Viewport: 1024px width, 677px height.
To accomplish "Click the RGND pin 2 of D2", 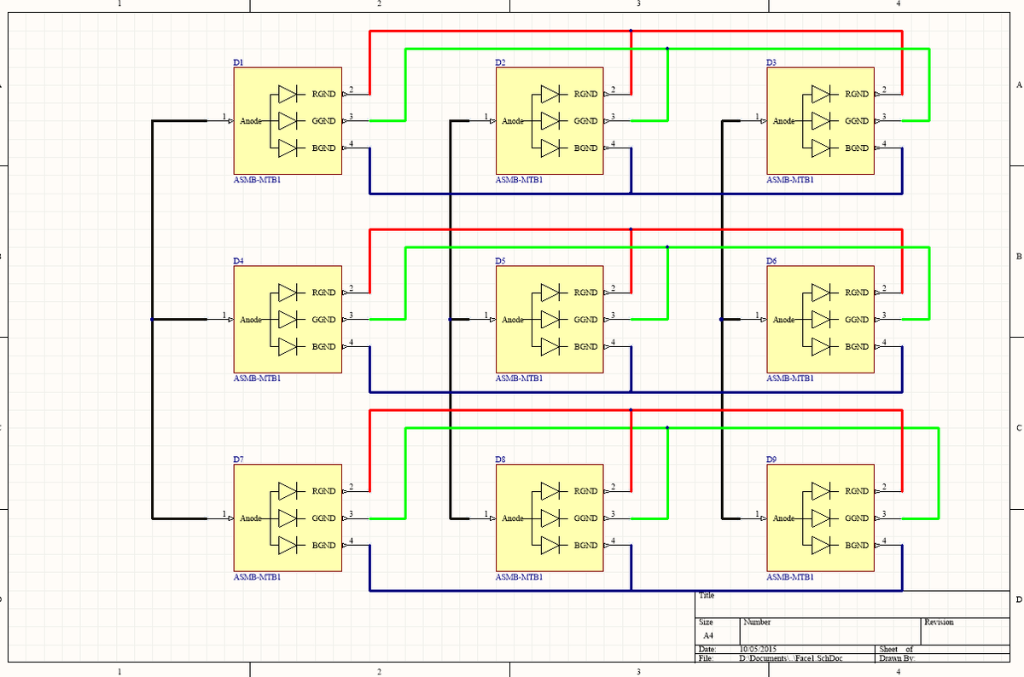I will click(613, 93).
